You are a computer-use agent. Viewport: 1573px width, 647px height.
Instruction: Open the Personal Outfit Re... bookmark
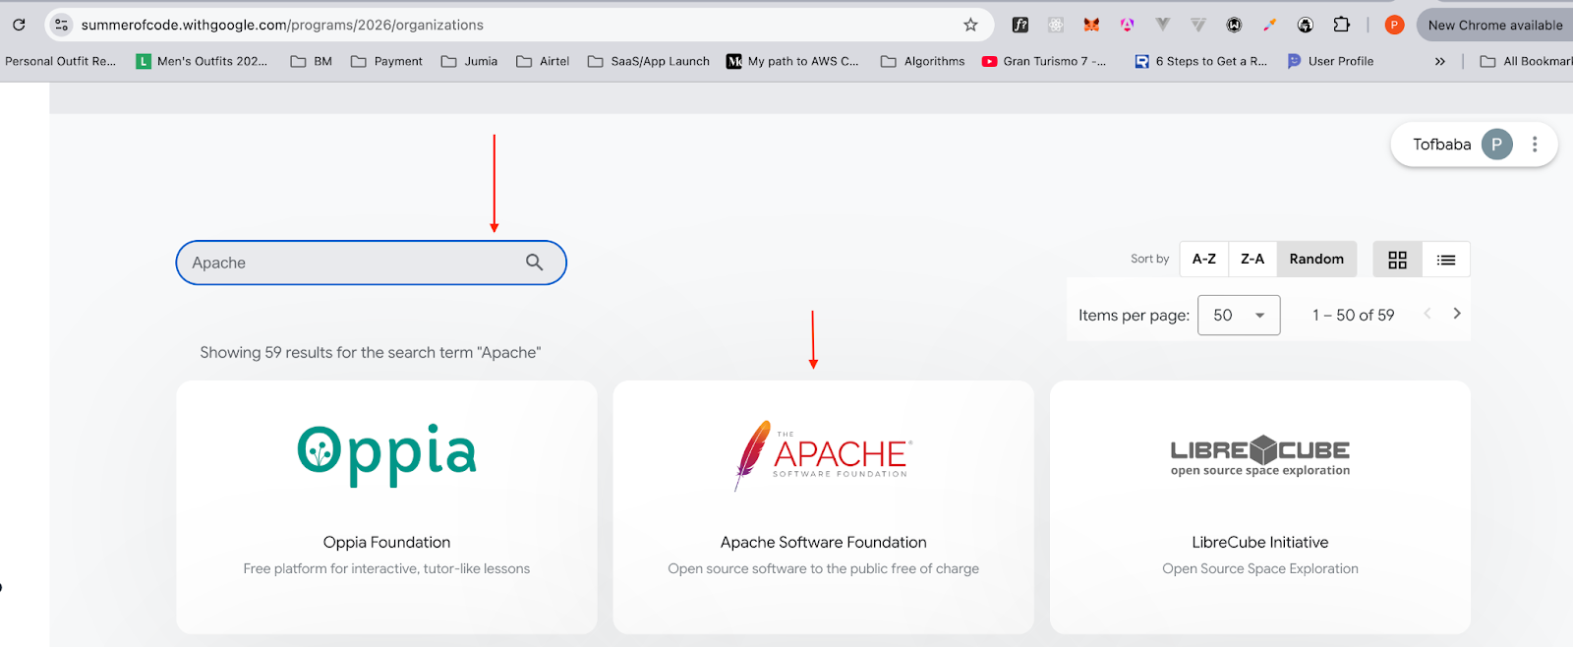[x=60, y=61]
